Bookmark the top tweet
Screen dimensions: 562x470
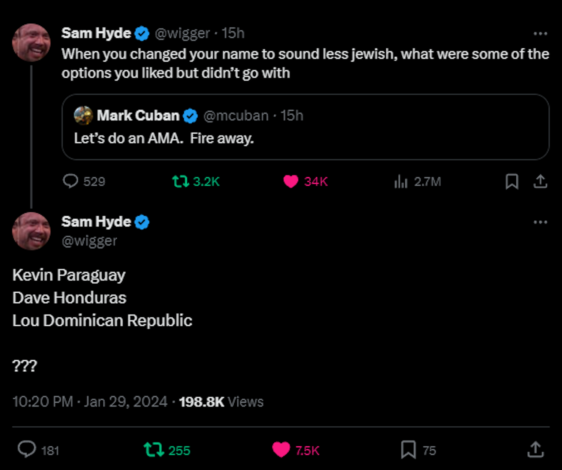[x=512, y=181]
